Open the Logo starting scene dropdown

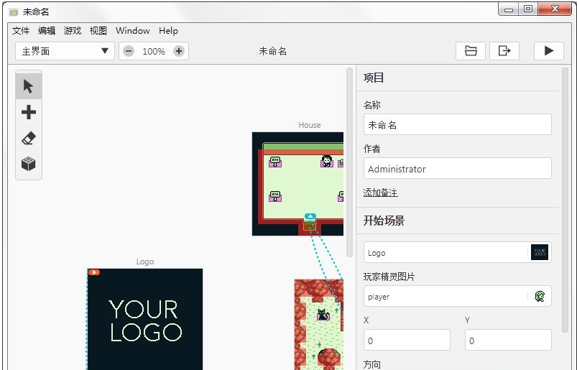(x=458, y=252)
